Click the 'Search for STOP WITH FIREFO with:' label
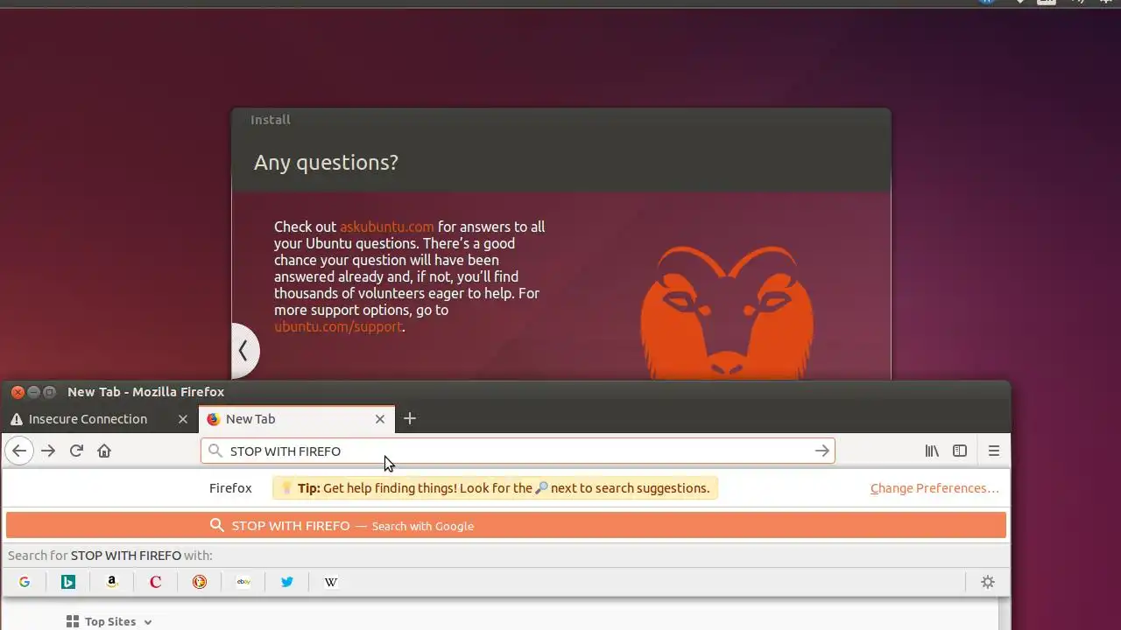 point(110,556)
